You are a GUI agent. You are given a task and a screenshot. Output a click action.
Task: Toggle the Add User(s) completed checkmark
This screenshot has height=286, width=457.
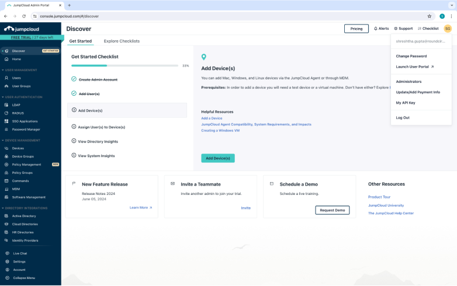point(74,93)
